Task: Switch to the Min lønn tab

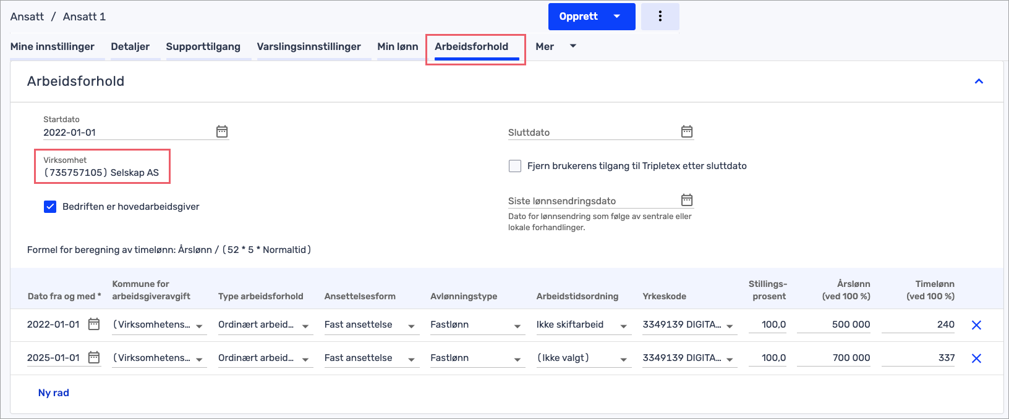Action: tap(398, 46)
